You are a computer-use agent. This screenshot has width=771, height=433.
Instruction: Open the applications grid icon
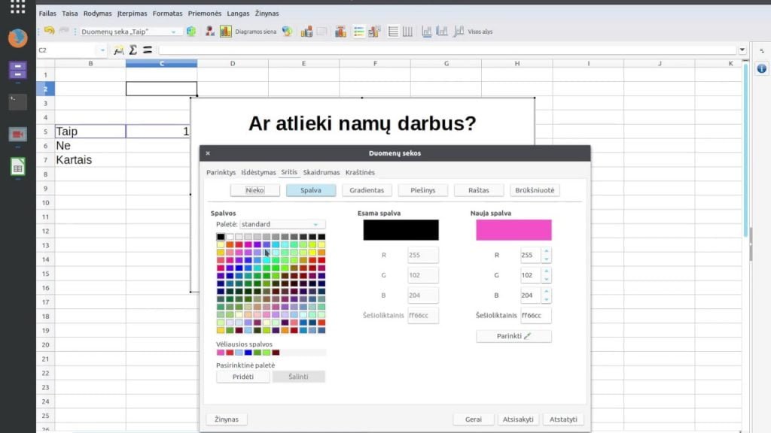tap(18, 6)
